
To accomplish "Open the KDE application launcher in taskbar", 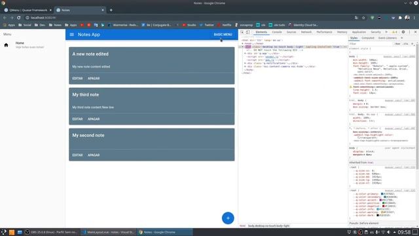I will (x=4, y=232).
